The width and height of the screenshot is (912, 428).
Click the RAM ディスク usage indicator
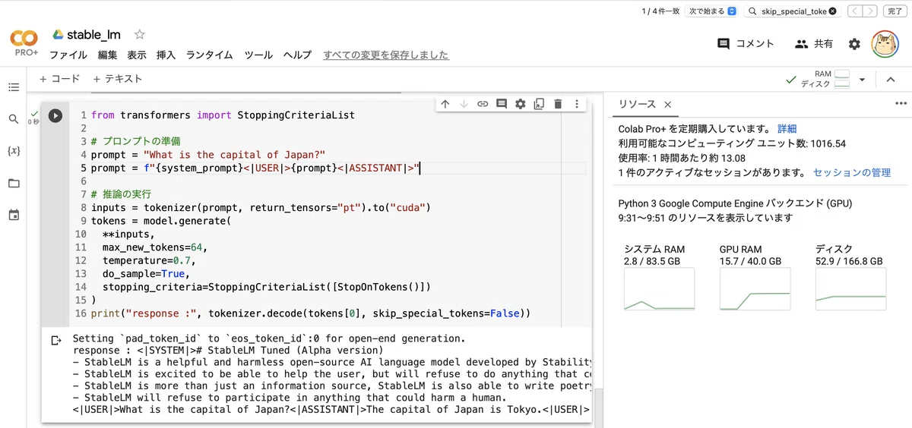point(825,79)
